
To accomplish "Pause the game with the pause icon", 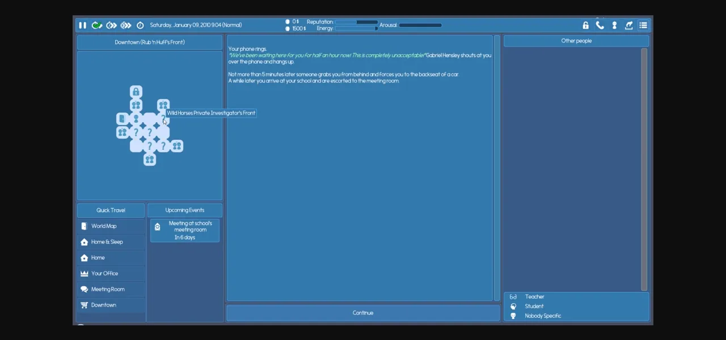I will (x=83, y=25).
